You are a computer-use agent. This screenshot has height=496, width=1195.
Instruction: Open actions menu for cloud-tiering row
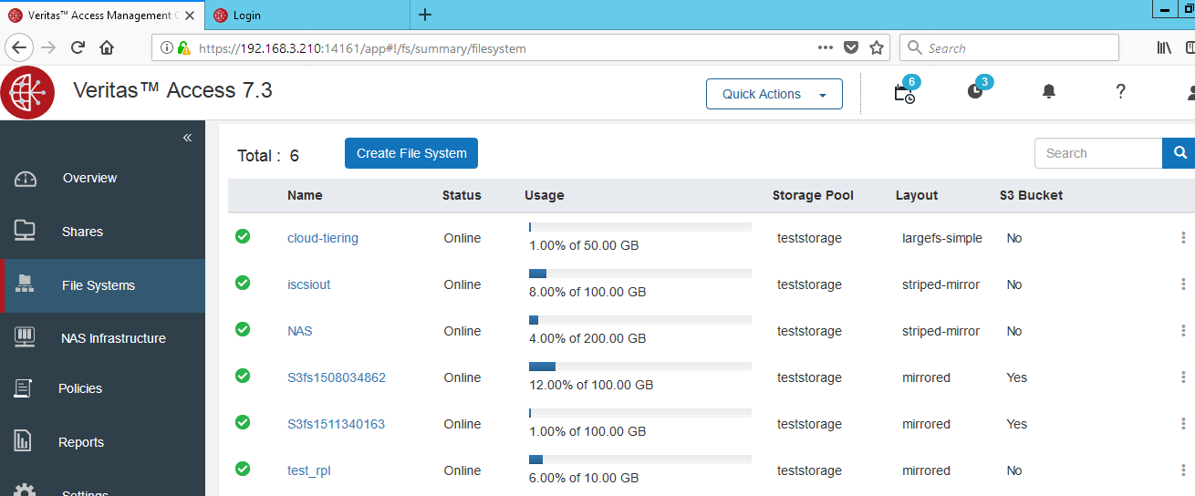click(x=1184, y=238)
